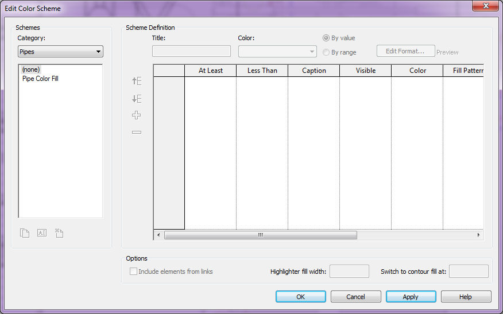Click the Move Rows Down icon
Image resolution: width=503 pixels, height=314 pixels.
coord(137,99)
